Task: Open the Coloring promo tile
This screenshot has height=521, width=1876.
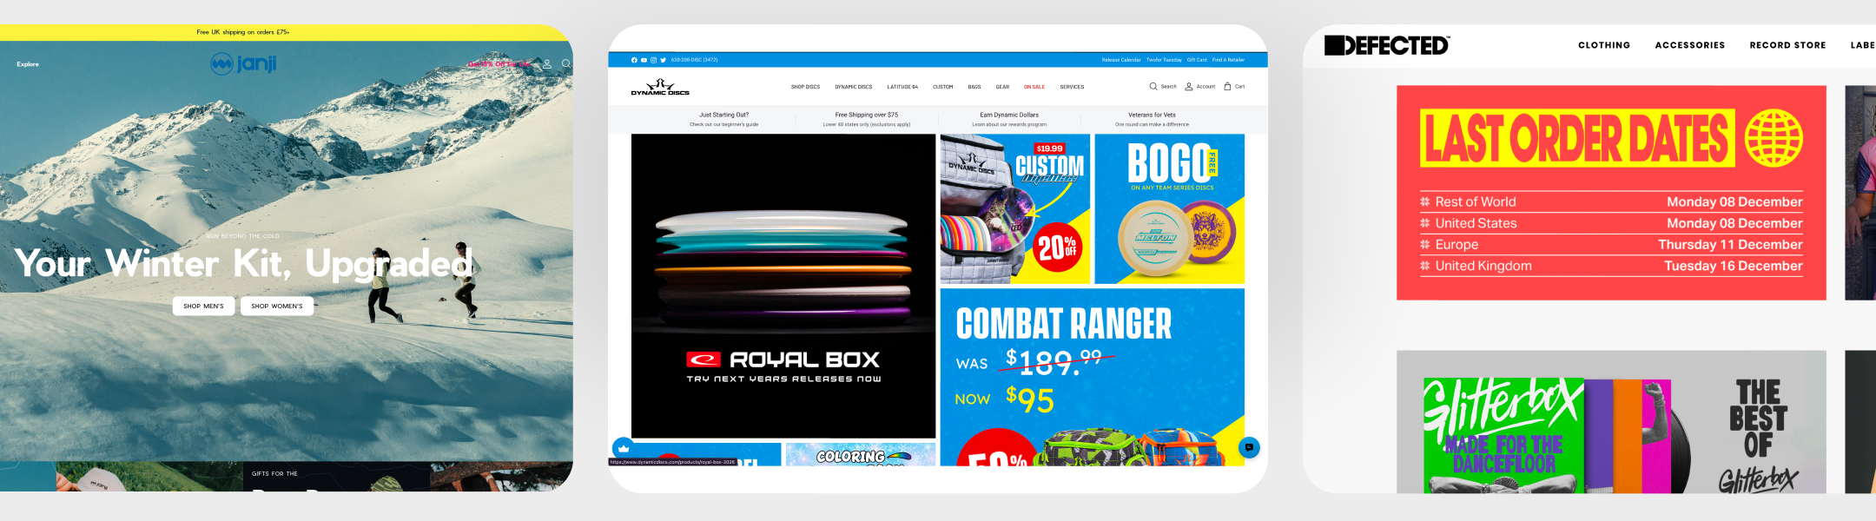Action: [x=861, y=454]
